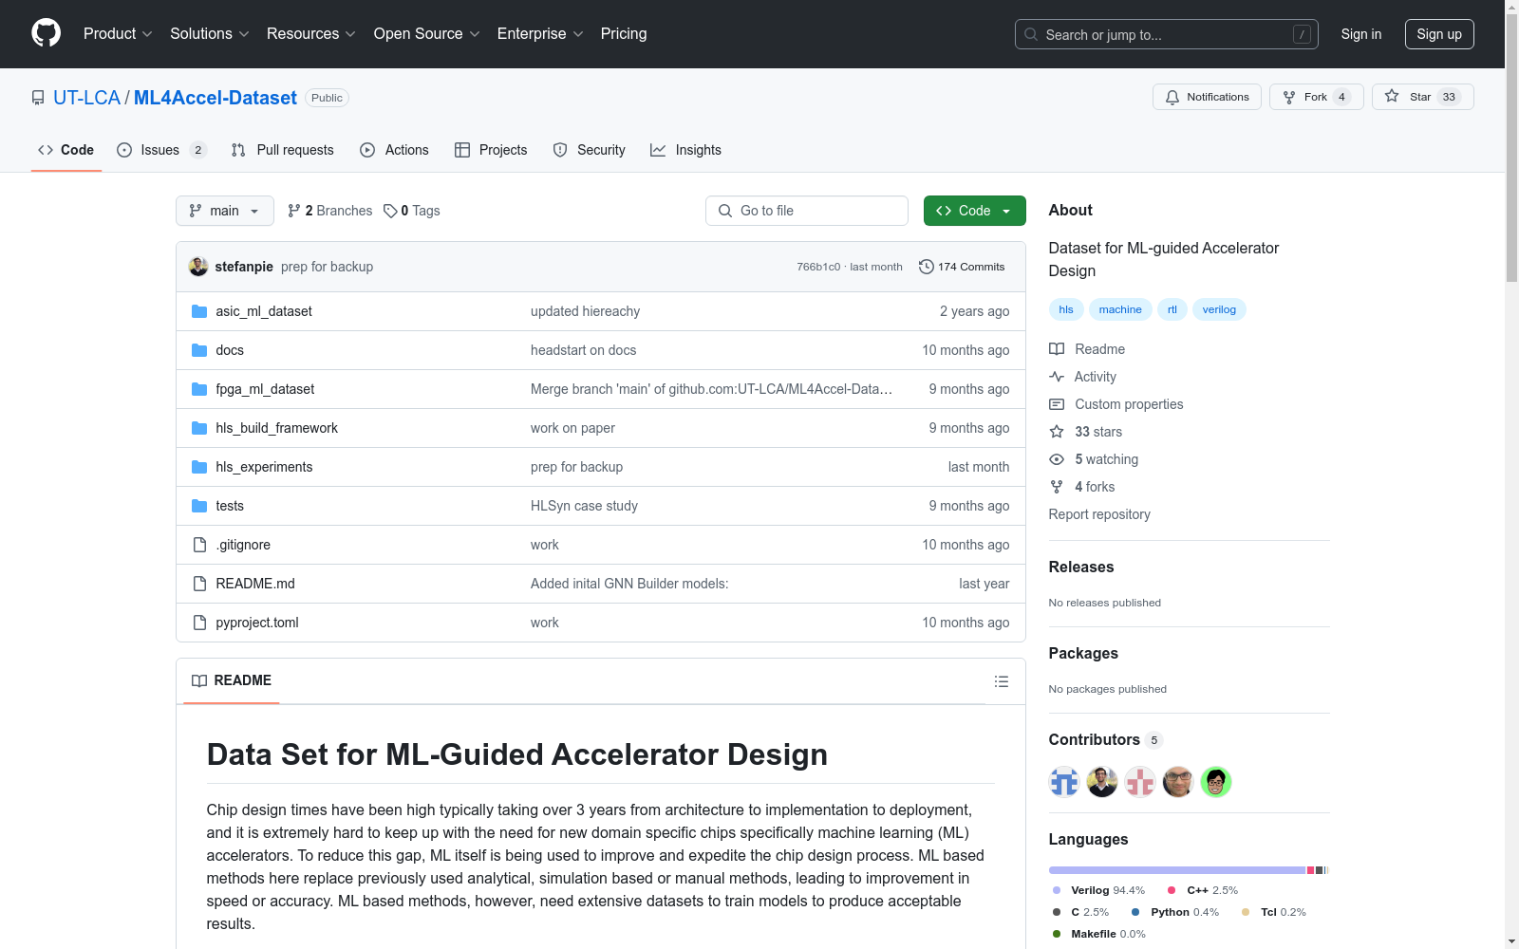1519x949 pixels.
Task: Click the README.md file icon
Action: [x=199, y=584]
